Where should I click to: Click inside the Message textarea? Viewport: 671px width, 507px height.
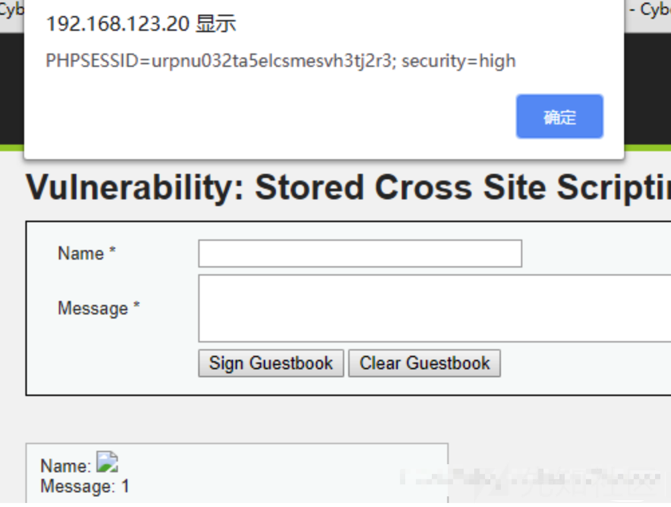point(434,308)
